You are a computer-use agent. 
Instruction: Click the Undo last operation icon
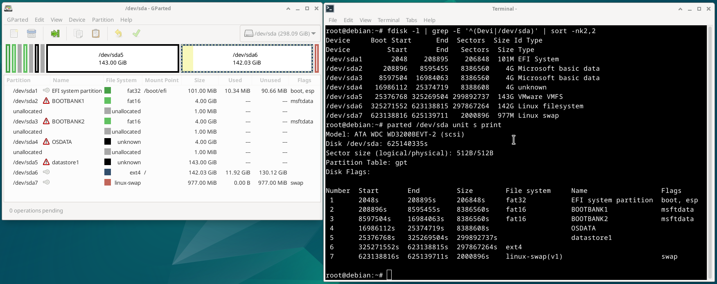point(118,34)
